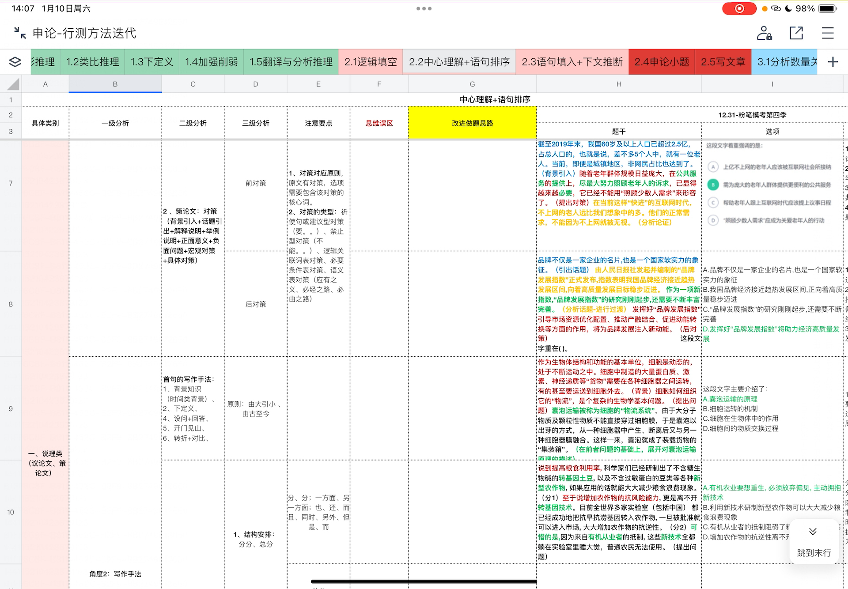Open the hamburger menu icon top right
848x589 pixels.
click(828, 33)
